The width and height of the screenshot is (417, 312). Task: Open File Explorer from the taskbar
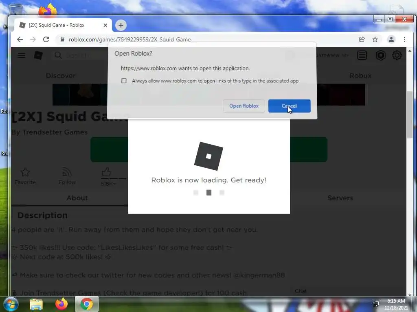click(x=36, y=304)
